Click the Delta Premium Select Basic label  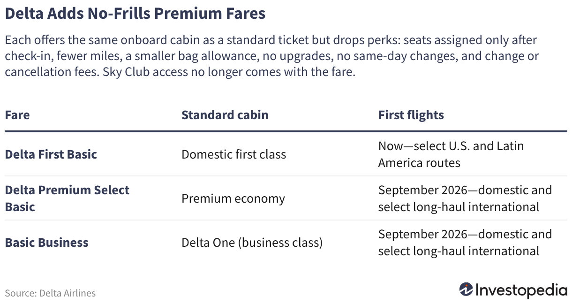tap(67, 198)
